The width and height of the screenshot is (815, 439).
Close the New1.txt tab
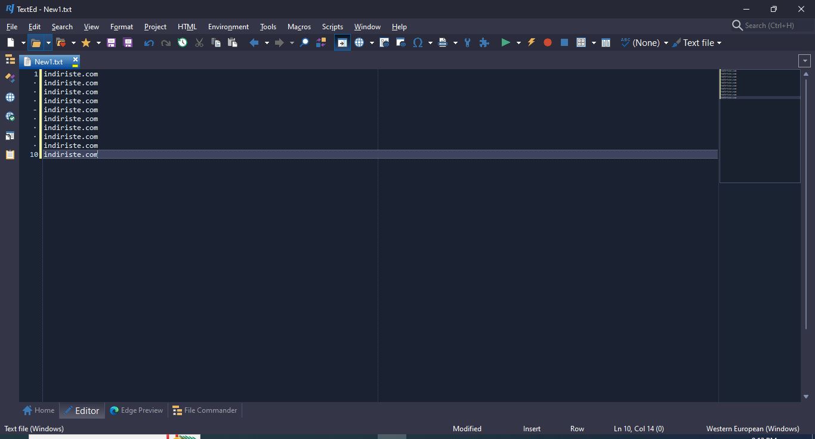coord(75,59)
